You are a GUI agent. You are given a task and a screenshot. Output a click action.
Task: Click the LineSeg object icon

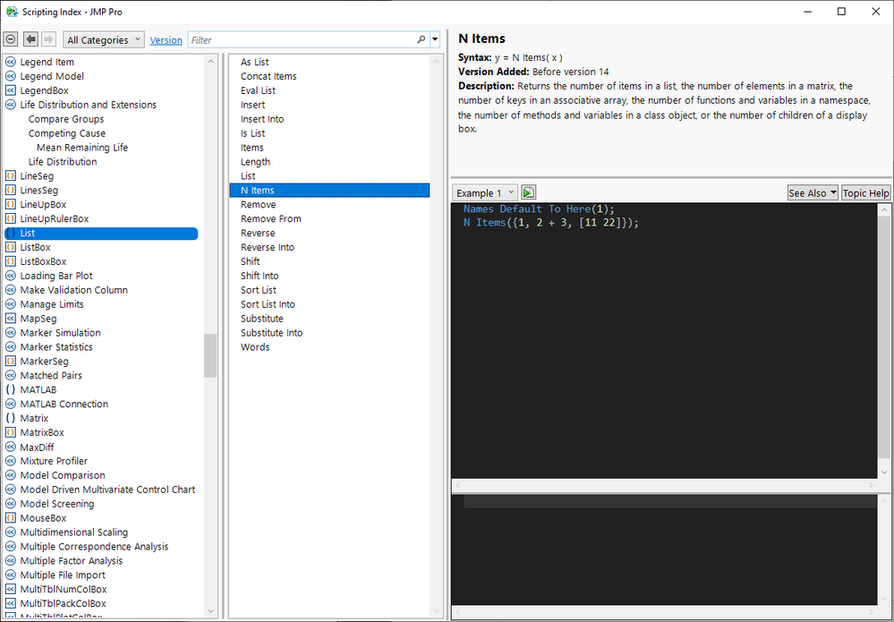coord(11,176)
